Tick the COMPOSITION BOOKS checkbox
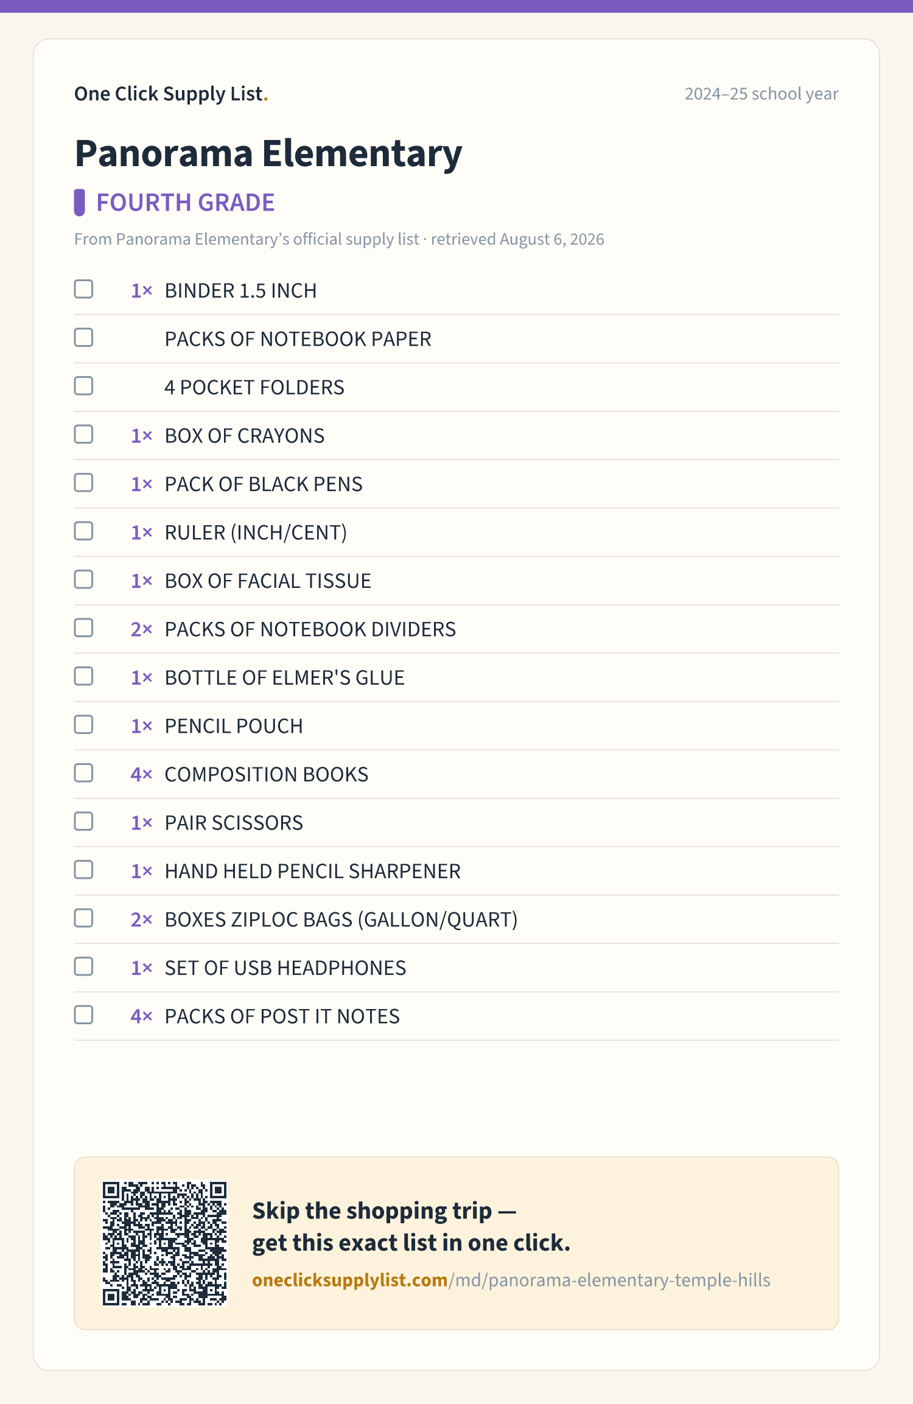913x1404 pixels. tap(83, 773)
